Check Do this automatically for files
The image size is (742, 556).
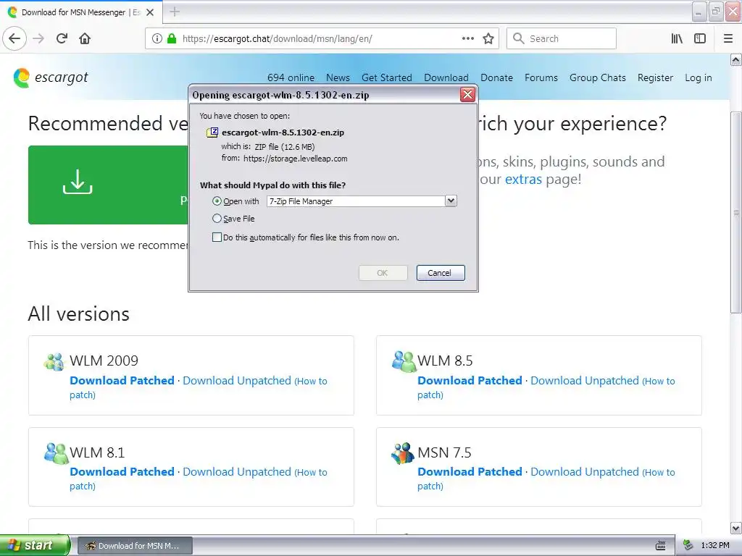point(217,237)
